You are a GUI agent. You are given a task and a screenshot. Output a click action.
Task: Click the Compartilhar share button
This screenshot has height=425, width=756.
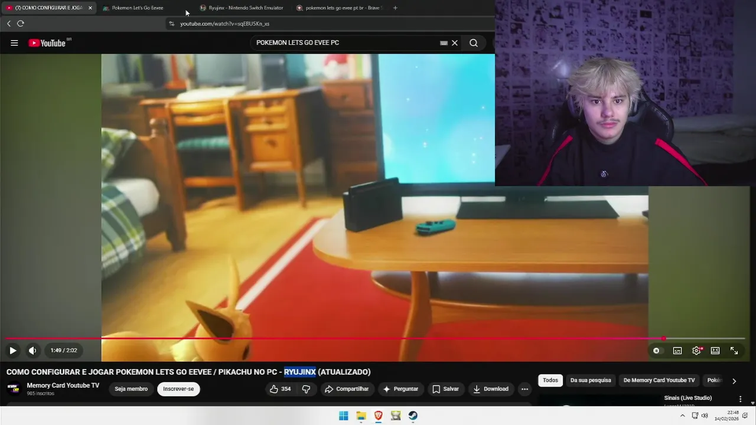347,389
